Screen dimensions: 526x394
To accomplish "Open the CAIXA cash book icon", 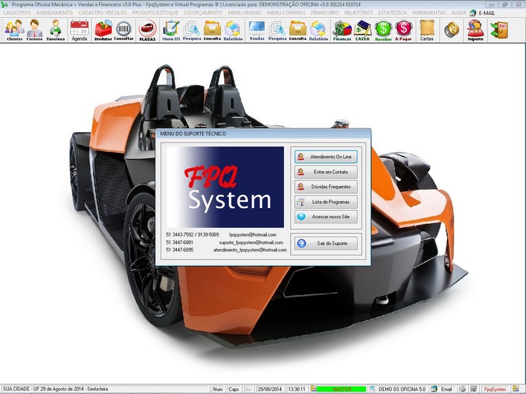I will (x=362, y=30).
